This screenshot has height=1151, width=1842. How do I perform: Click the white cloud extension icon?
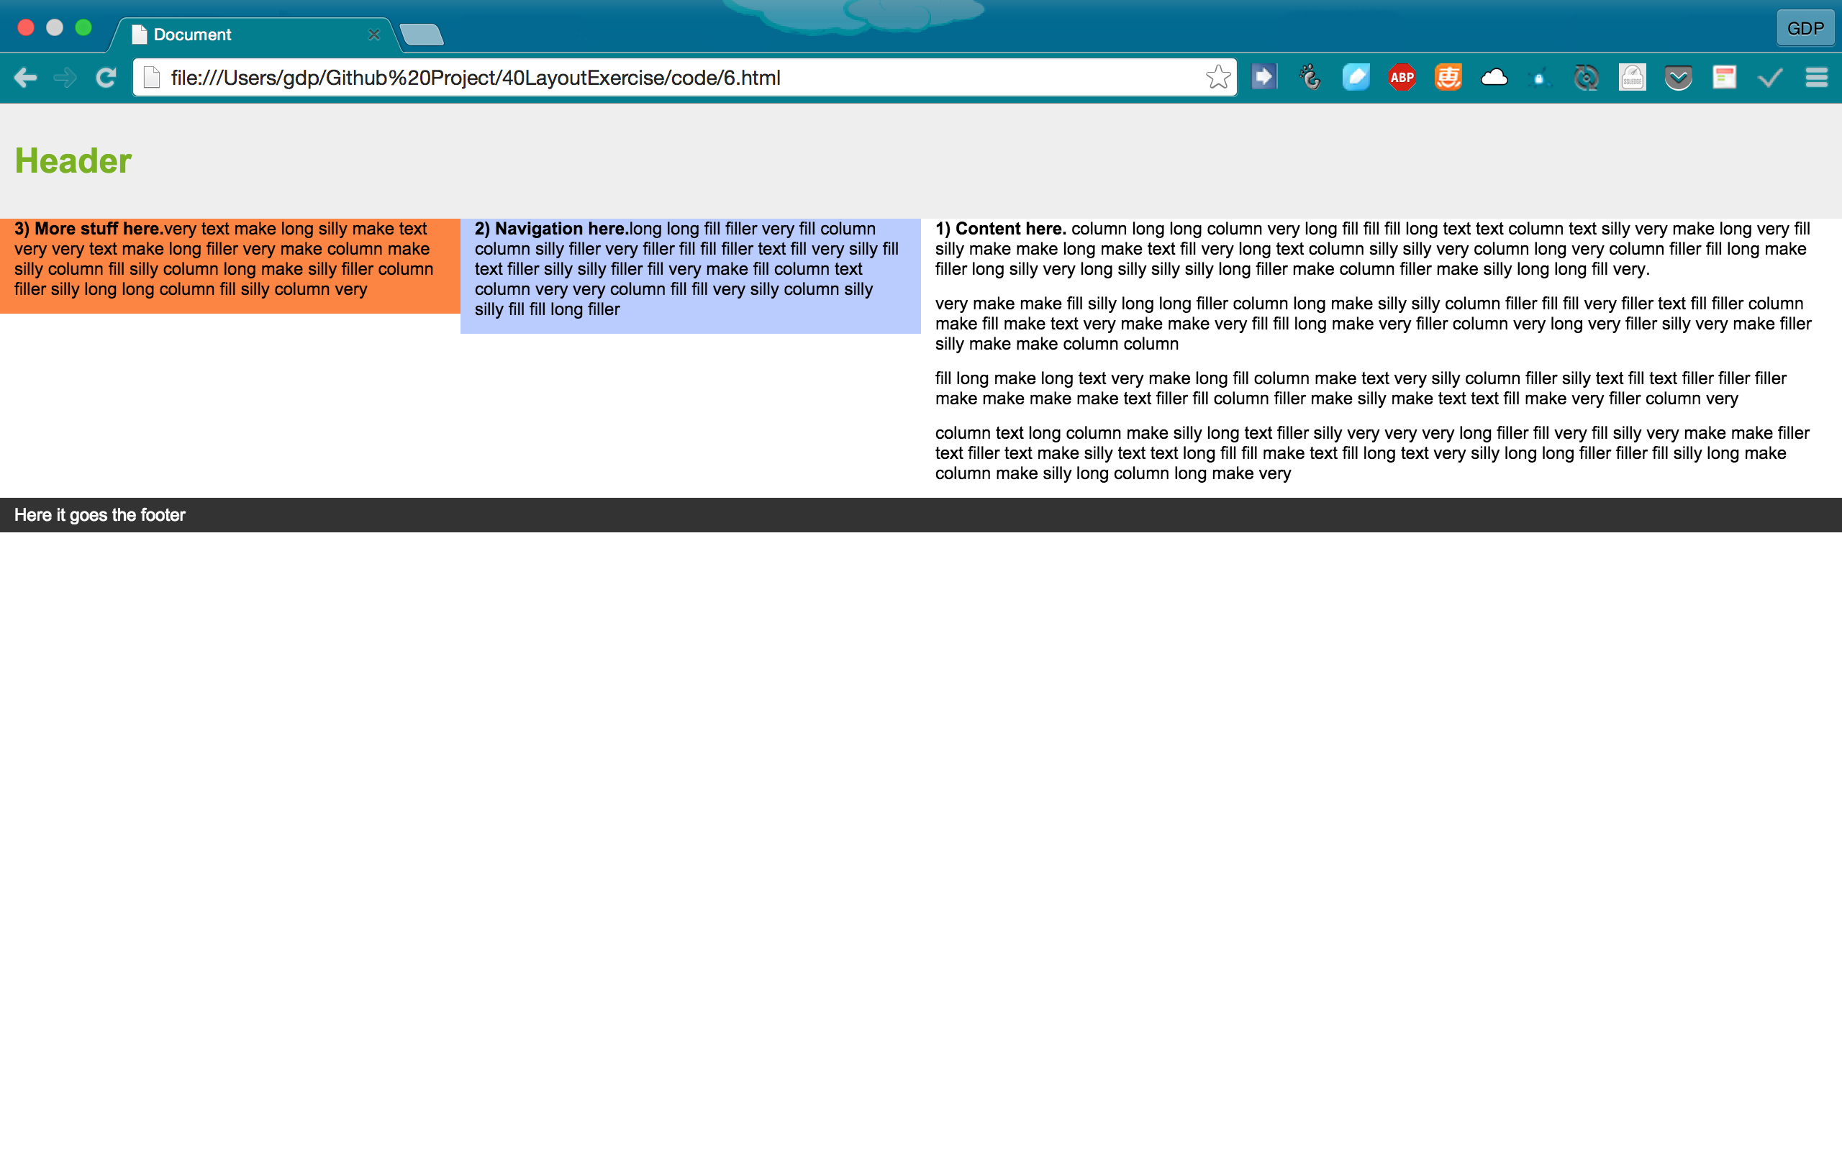tap(1494, 78)
